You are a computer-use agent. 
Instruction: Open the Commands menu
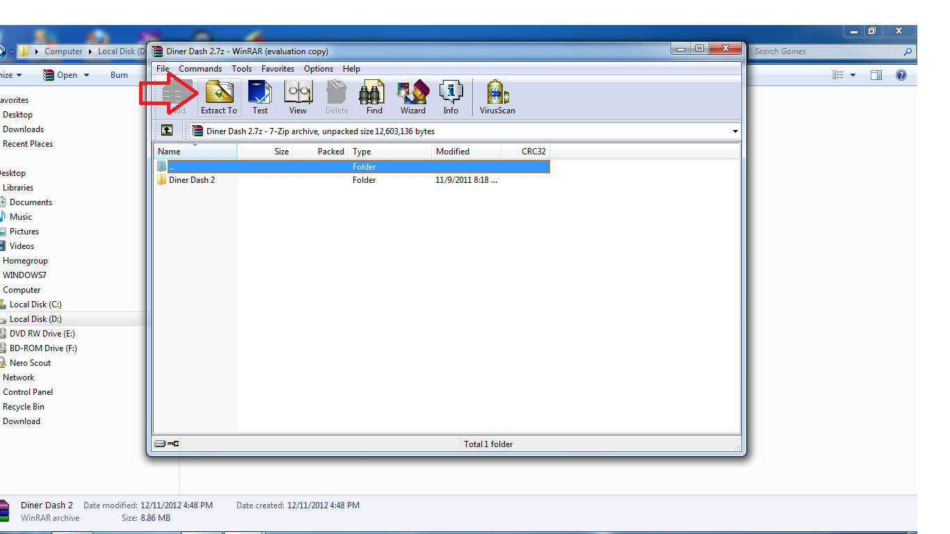coord(200,68)
